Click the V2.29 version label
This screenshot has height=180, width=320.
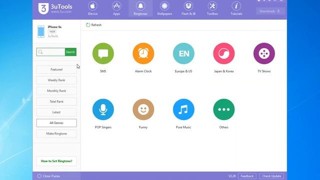[x=232, y=176]
